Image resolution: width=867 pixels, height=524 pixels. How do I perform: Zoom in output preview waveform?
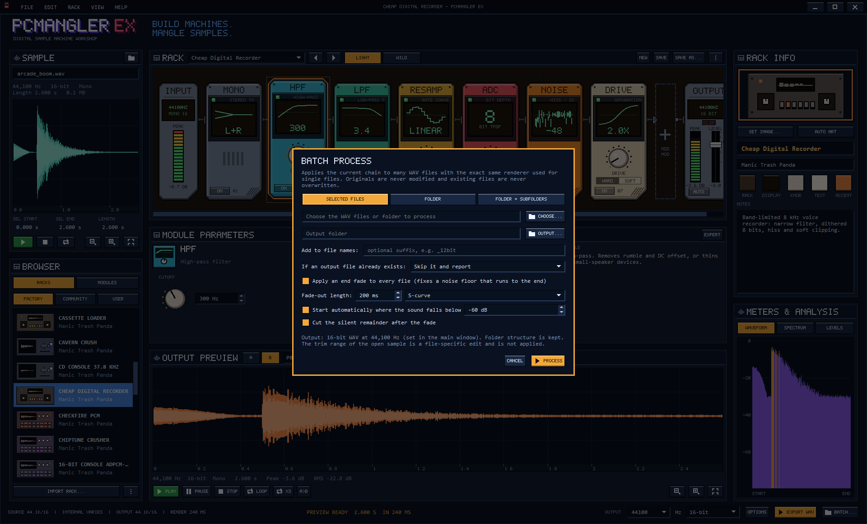[x=696, y=491]
